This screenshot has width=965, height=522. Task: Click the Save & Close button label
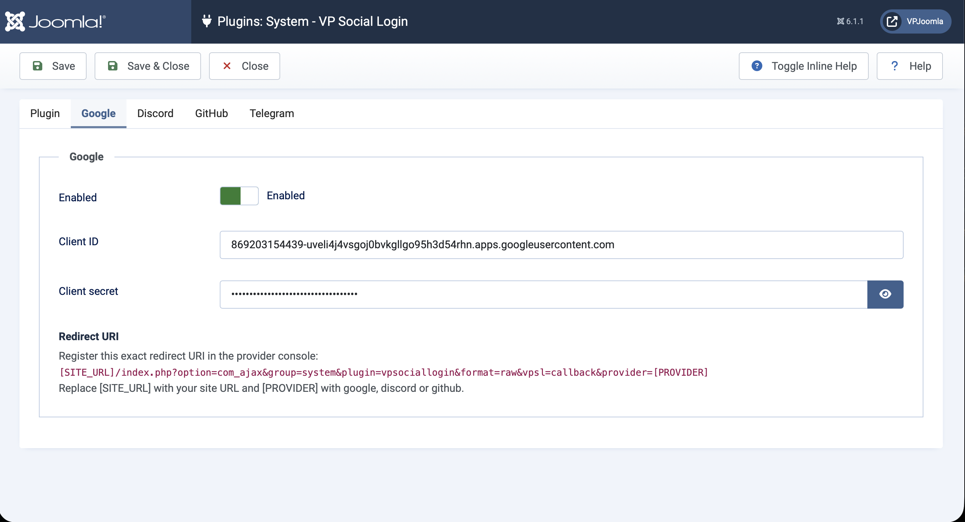click(x=158, y=66)
